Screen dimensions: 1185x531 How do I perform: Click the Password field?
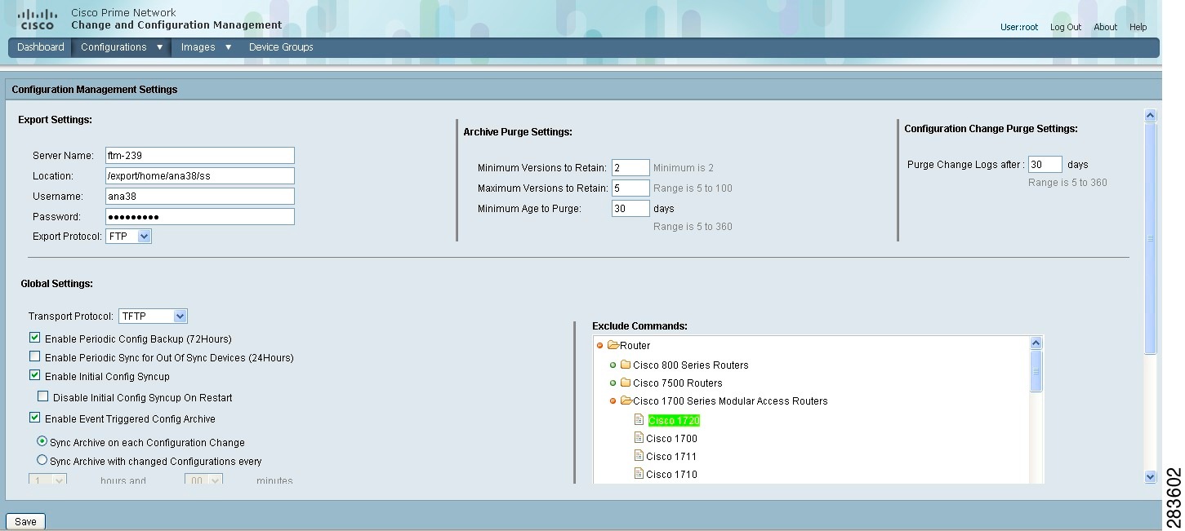(x=199, y=216)
